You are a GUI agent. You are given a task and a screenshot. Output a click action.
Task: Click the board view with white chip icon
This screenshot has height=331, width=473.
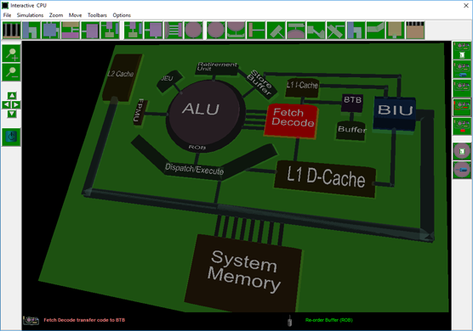click(462, 51)
